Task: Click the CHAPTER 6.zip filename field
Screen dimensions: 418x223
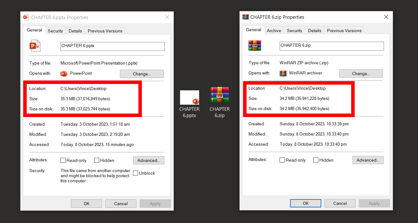Action: [331, 46]
